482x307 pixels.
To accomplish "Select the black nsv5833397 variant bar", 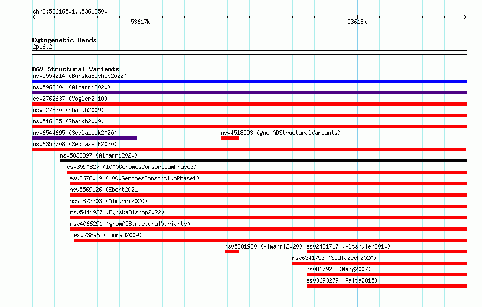I will click(x=263, y=161).
